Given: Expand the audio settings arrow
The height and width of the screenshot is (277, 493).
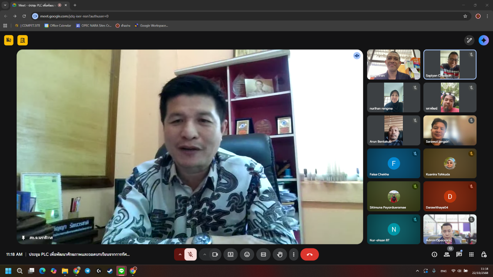Looking at the screenshot, I should [180, 254].
